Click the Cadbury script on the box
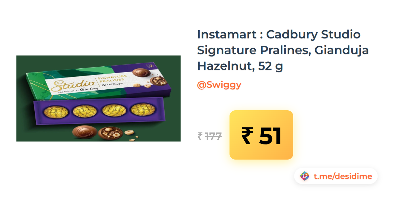 click(x=90, y=88)
